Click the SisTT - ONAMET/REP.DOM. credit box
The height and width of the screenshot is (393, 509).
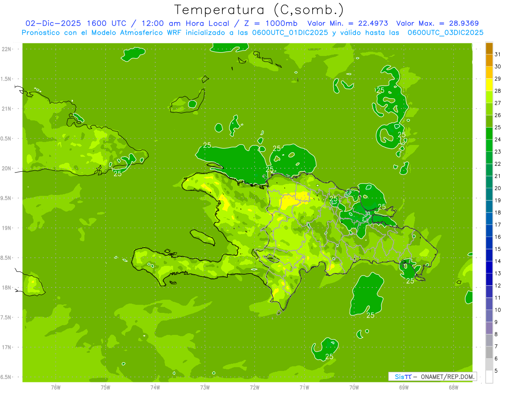432,376
